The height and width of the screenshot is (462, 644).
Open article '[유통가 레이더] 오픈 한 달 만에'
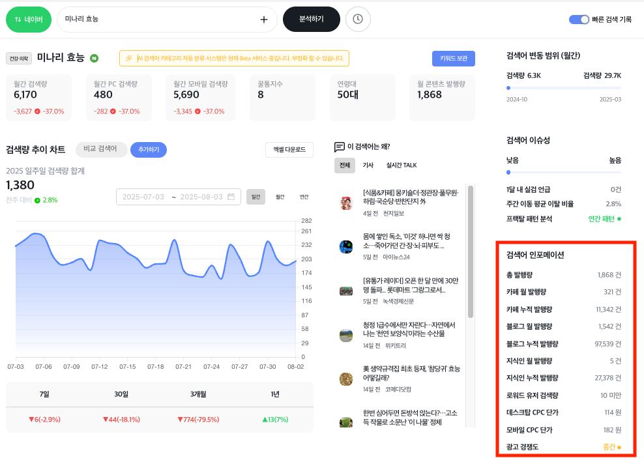coord(411,285)
